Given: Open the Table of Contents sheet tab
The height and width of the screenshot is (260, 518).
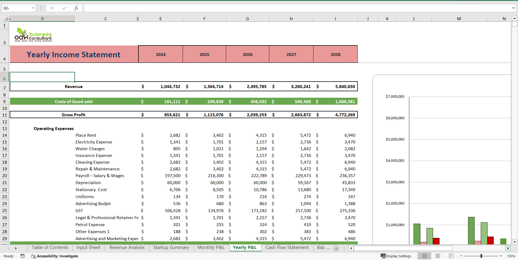Looking at the screenshot, I should (x=50, y=248).
